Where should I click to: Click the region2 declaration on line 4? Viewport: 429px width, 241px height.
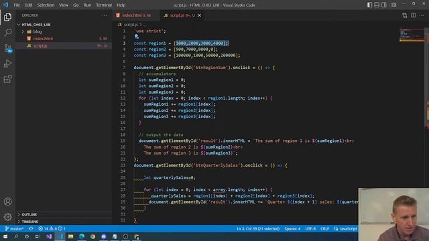[x=176, y=49]
